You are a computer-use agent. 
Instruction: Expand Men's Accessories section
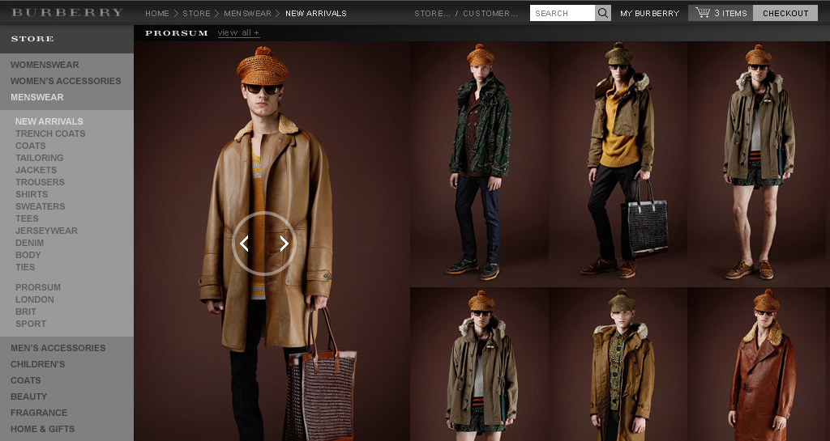click(x=58, y=348)
